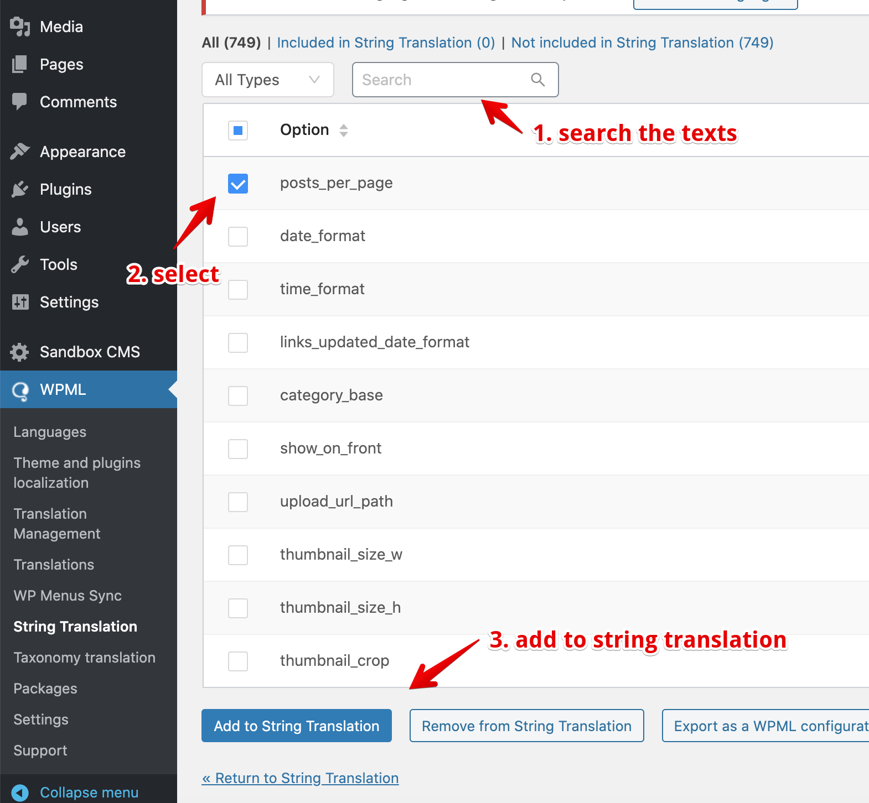Click the links_updated_date_format option name
869x803 pixels.
click(x=375, y=342)
